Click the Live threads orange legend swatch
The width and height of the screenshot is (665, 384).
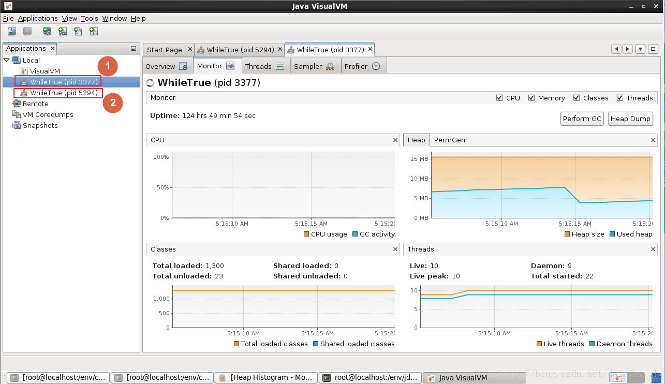pyautogui.click(x=539, y=344)
